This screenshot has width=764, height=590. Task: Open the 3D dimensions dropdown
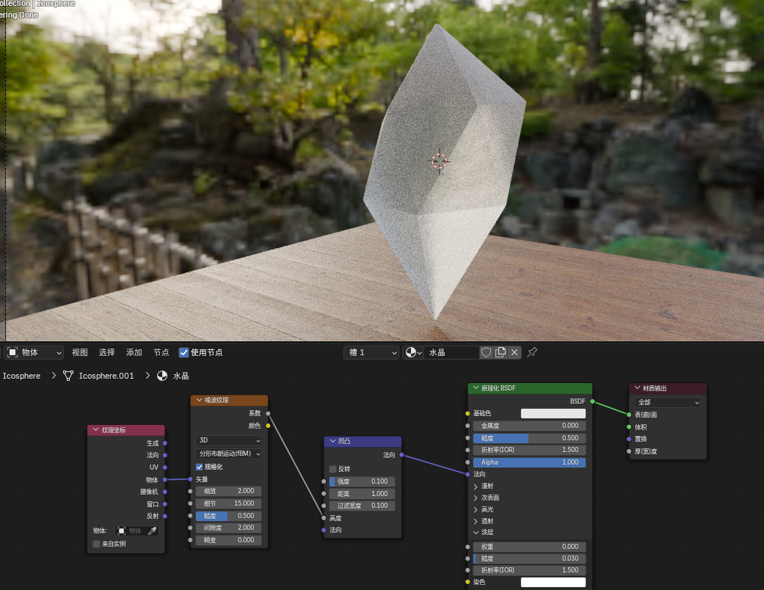pyautogui.click(x=228, y=440)
